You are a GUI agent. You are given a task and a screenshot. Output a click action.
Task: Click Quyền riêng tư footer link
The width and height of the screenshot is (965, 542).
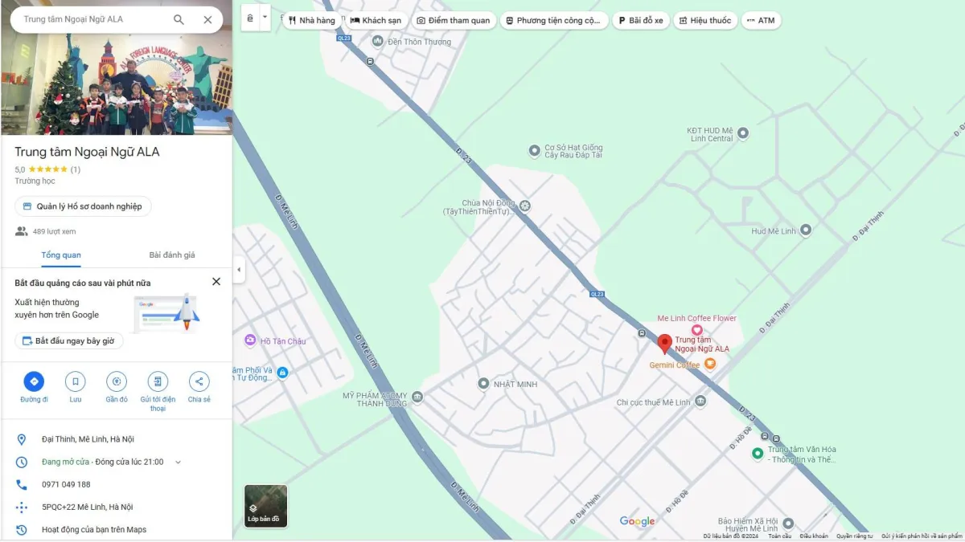point(855,536)
